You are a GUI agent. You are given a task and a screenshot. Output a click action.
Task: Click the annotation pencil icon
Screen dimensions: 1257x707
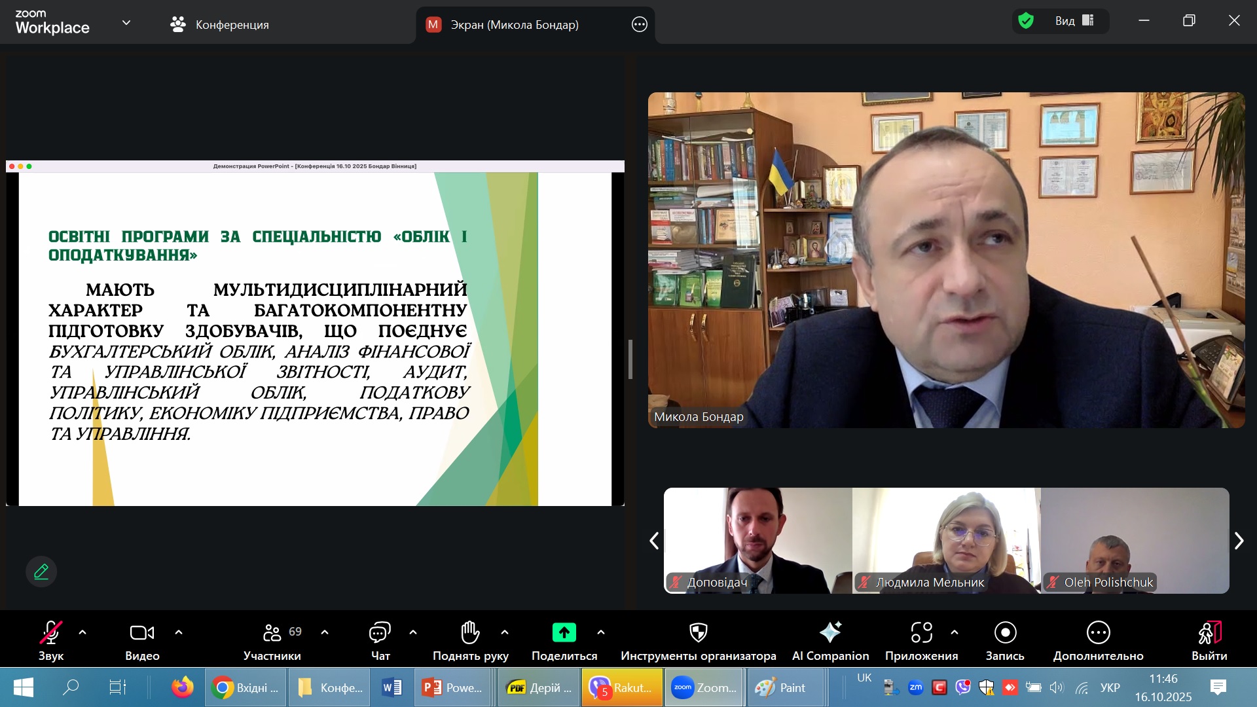(x=41, y=571)
